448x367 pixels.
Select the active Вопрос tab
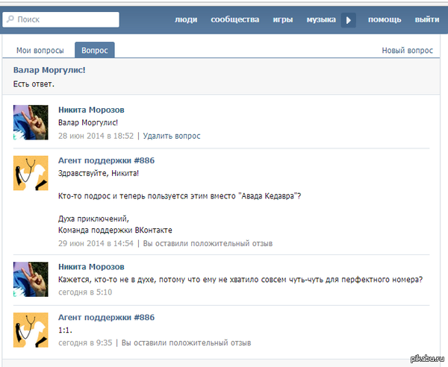pos(94,51)
